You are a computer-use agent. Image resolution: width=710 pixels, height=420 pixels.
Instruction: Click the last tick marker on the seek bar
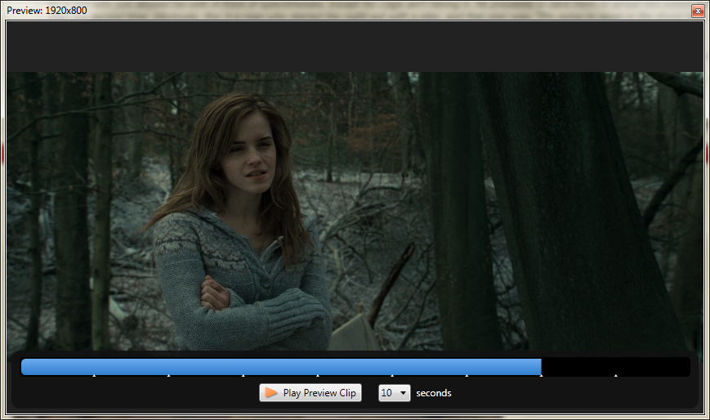[616, 375]
